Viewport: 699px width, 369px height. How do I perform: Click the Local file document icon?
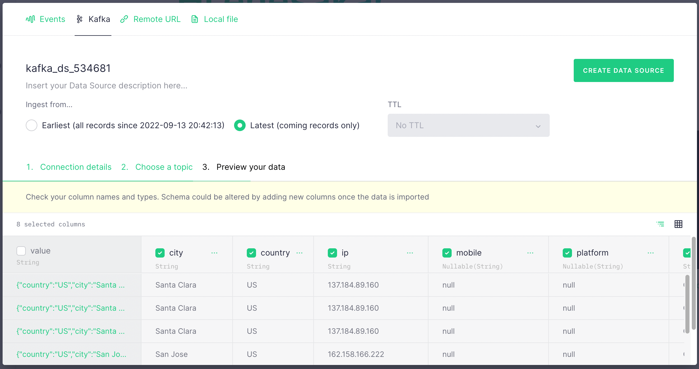click(195, 19)
